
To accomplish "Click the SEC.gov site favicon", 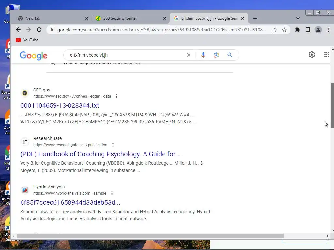I will pos(25,93).
